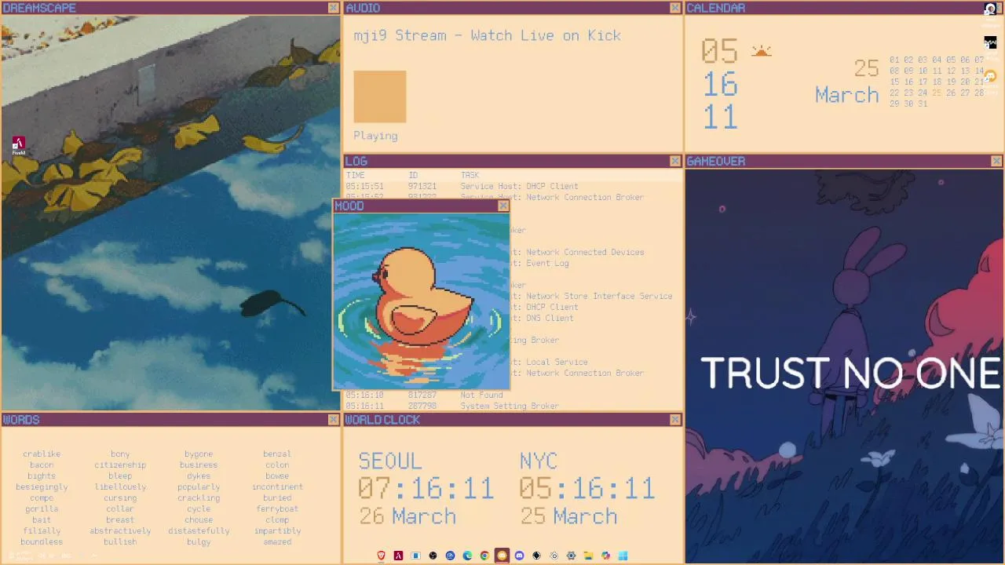Open the Windows Start button
This screenshot has height=565, width=1005.
coord(623,556)
